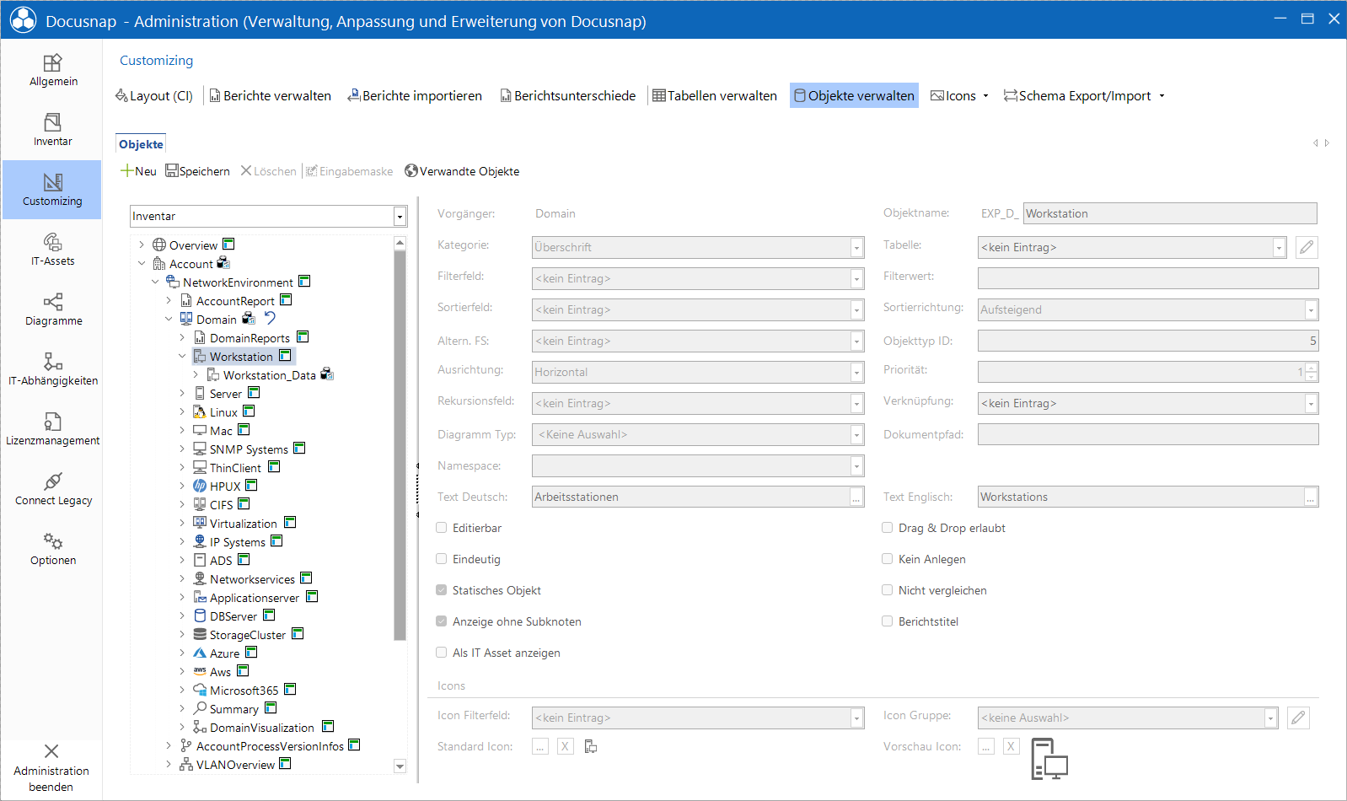Open the Inventar dropdown above the tree

pyautogui.click(x=400, y=217)
